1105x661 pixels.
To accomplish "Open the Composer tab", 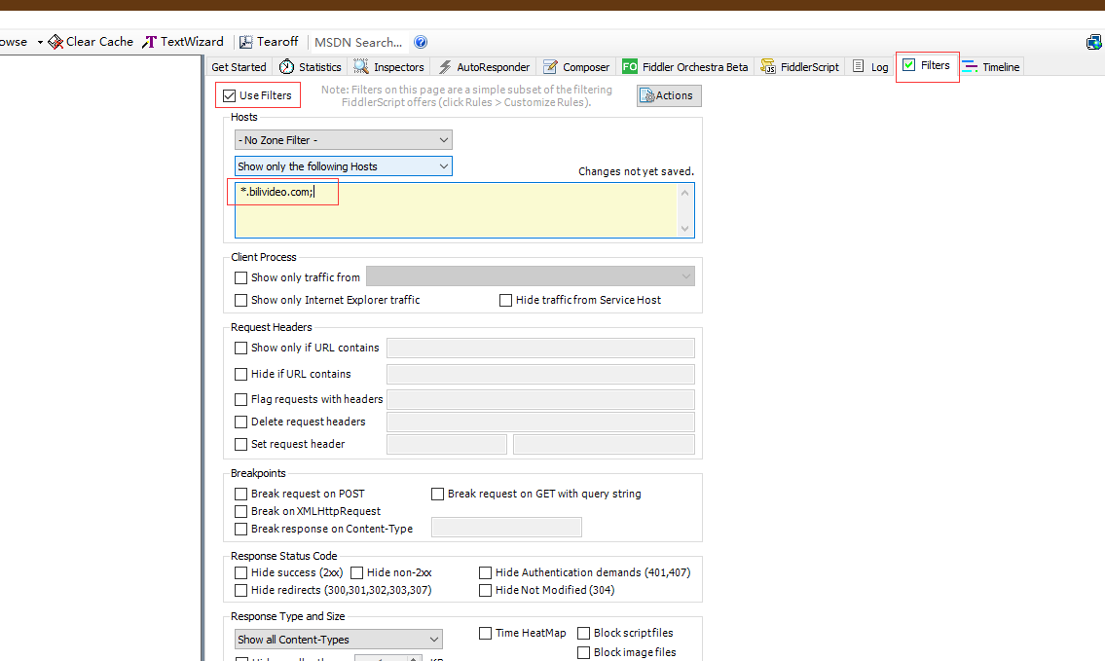I will 575,67.
